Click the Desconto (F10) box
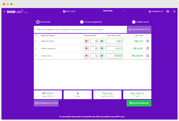179x121 pixels. click(x=107, y=95)
